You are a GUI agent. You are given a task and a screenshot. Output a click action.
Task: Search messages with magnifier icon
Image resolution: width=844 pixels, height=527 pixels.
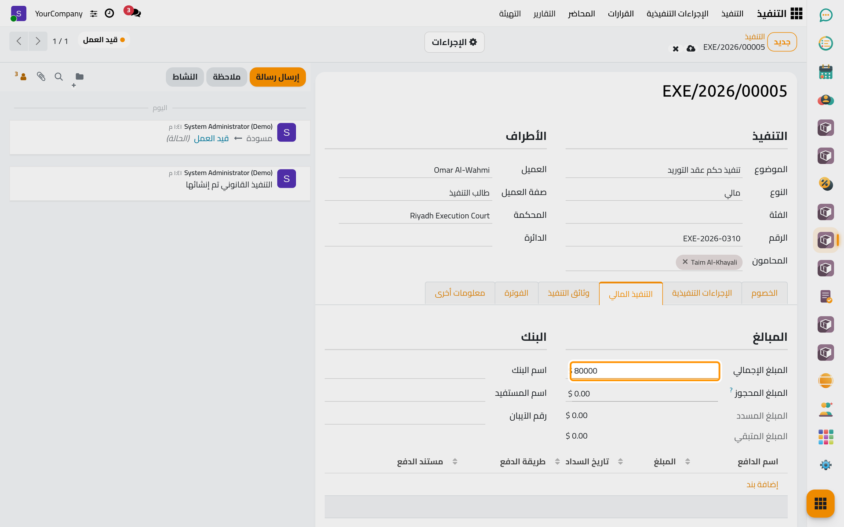58,77
